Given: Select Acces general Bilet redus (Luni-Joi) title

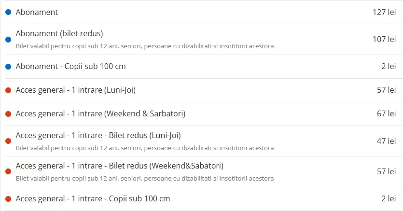Looking at the screenshot, I should pos(98,136).
